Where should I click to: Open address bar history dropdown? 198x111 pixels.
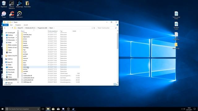point(92,28)
